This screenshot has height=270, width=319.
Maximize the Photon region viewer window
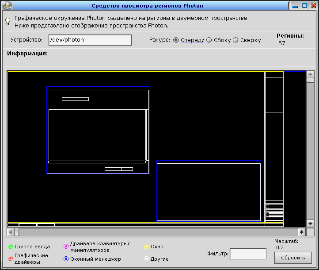(x=304, y=6)
